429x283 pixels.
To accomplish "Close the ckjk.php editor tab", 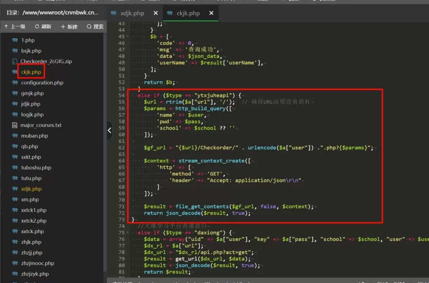I will (x=212, y=13).
